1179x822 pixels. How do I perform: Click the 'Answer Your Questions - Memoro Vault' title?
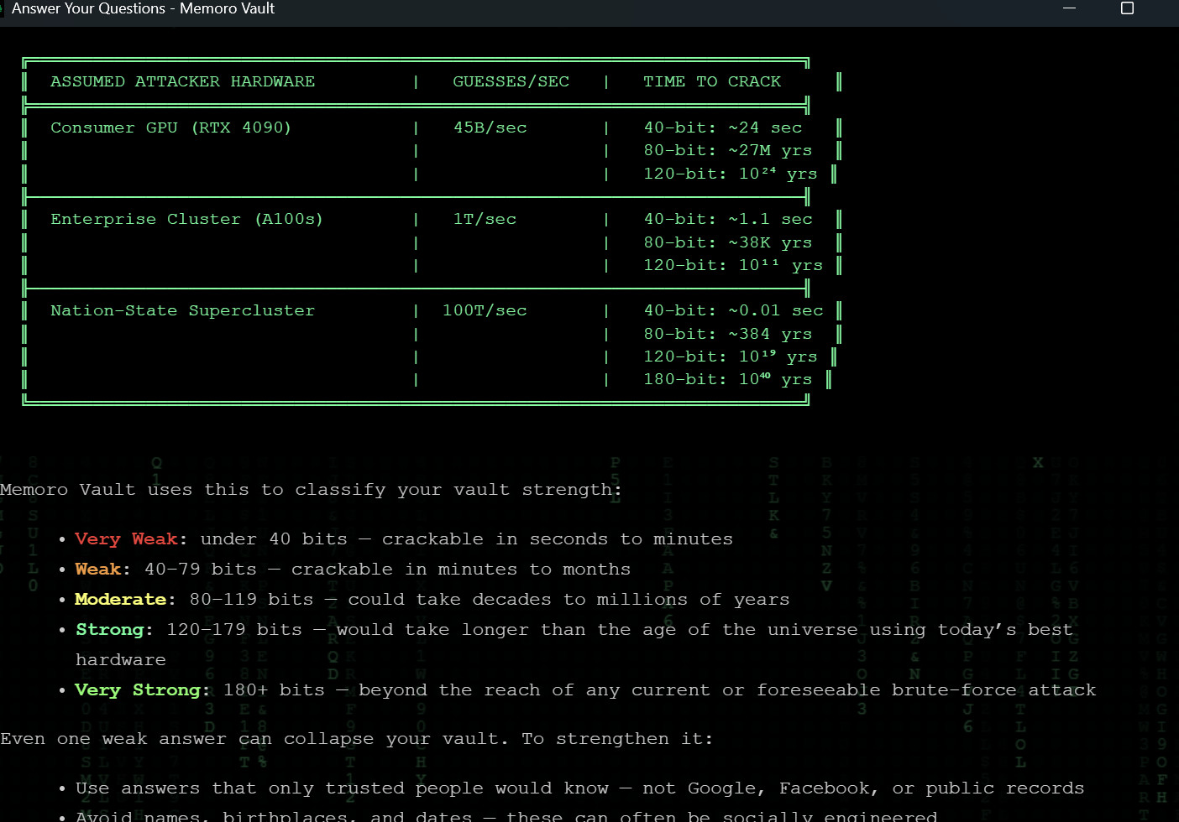pyautogui.click(x=143, y=9)
